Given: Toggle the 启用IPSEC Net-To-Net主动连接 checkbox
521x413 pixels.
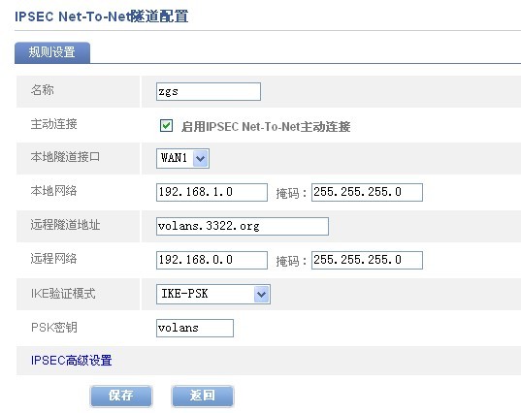Looking at the screenshot, I should [166, 126].
